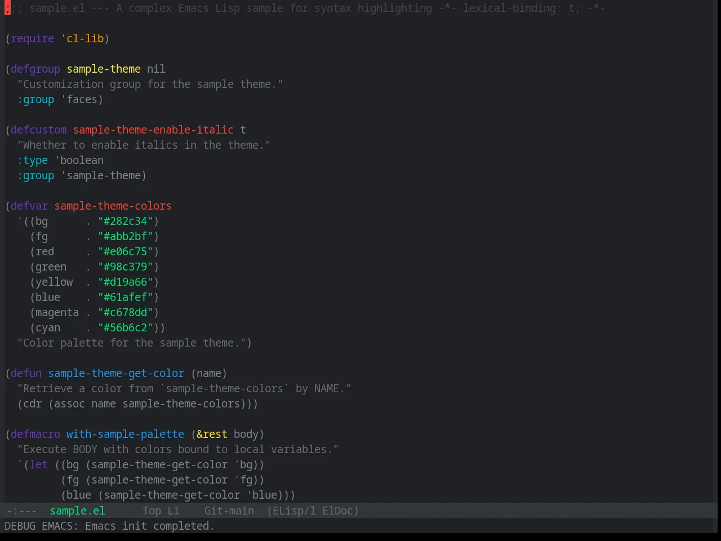Click the 'defmacro' keyword

tap(35, 434)
